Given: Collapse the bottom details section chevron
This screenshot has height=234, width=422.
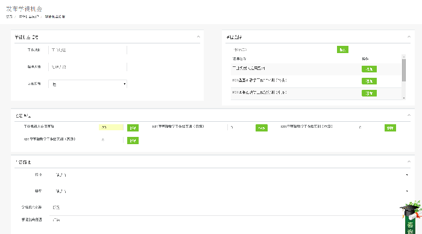Looking at the screenshot, I should pyautogui.click(x=409, y=162).
